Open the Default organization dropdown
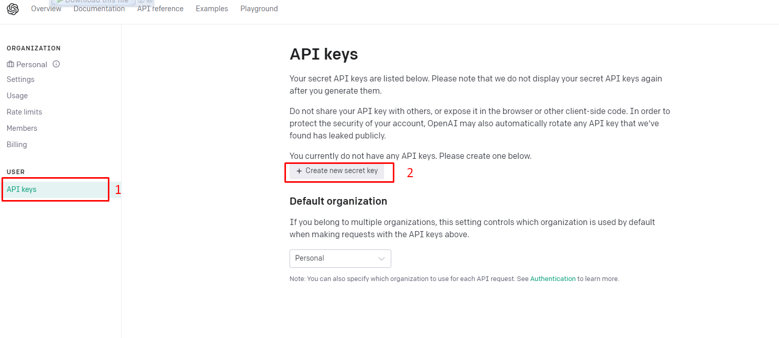The image size is (779, 338). tap(340, 259)
